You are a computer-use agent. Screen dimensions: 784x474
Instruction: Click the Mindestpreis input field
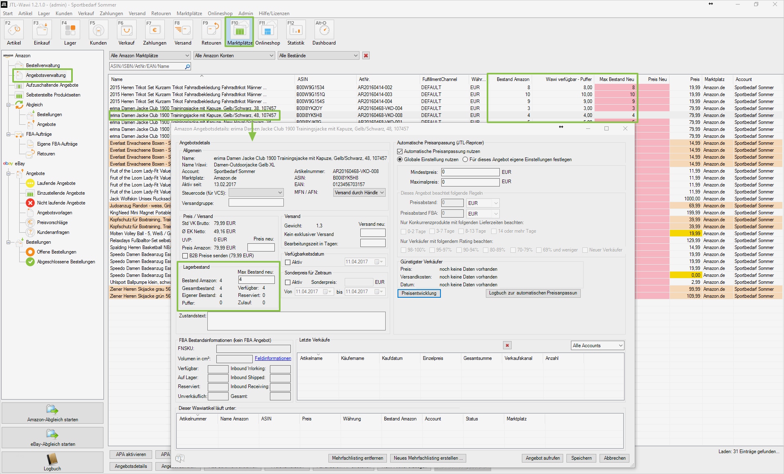[x=470, y=172]
